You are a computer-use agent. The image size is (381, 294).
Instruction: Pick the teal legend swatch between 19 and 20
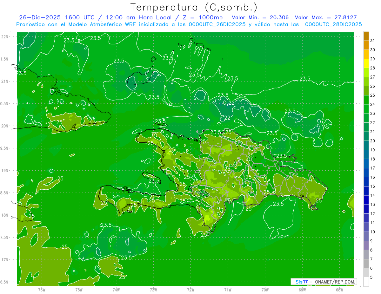366,146
